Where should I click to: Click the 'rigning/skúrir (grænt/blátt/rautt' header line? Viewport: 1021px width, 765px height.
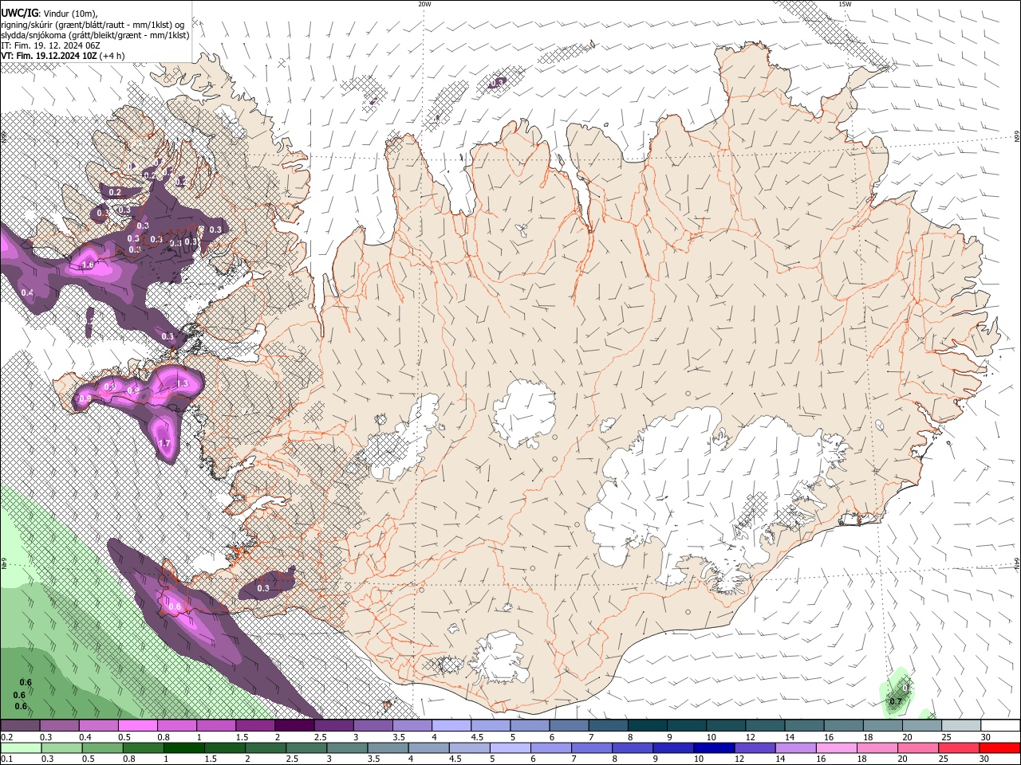[x=93, y=25]
